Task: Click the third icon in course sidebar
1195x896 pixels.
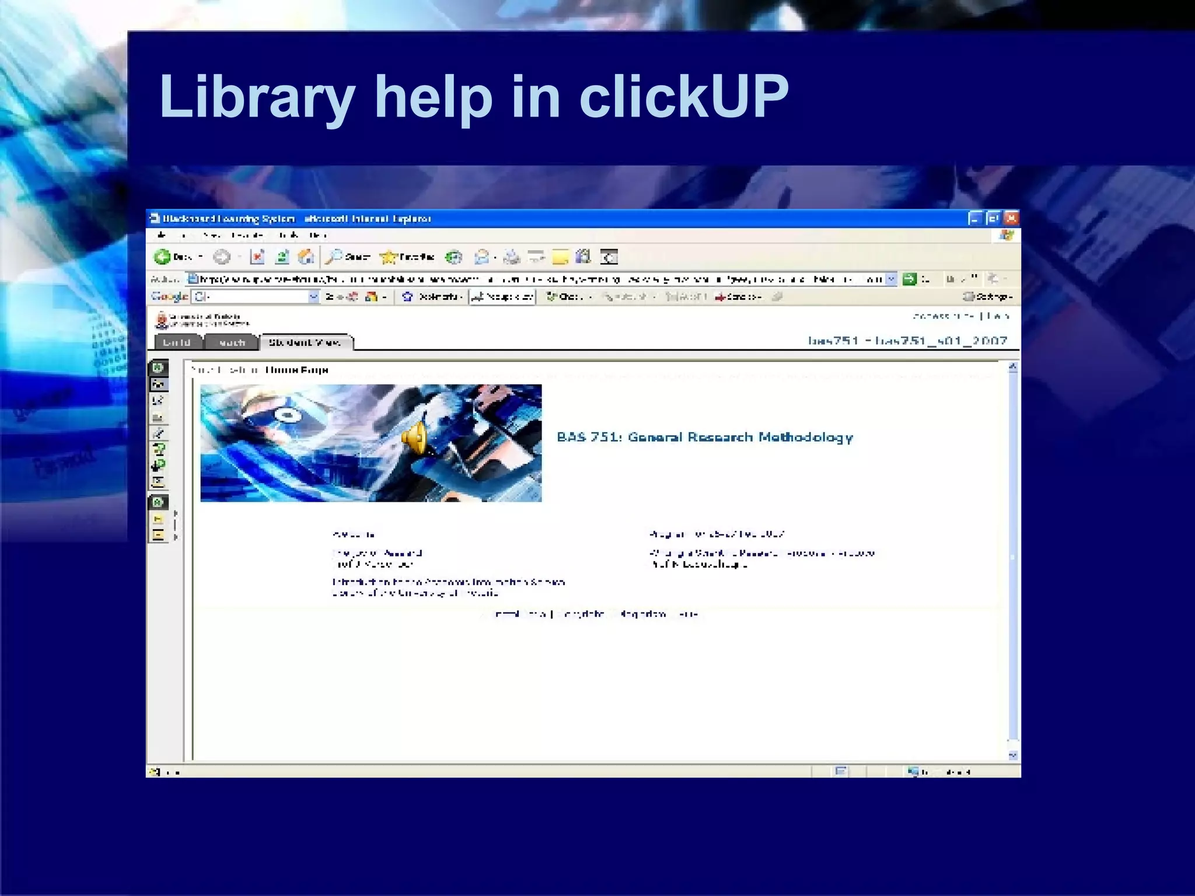Action: [158, 400]
